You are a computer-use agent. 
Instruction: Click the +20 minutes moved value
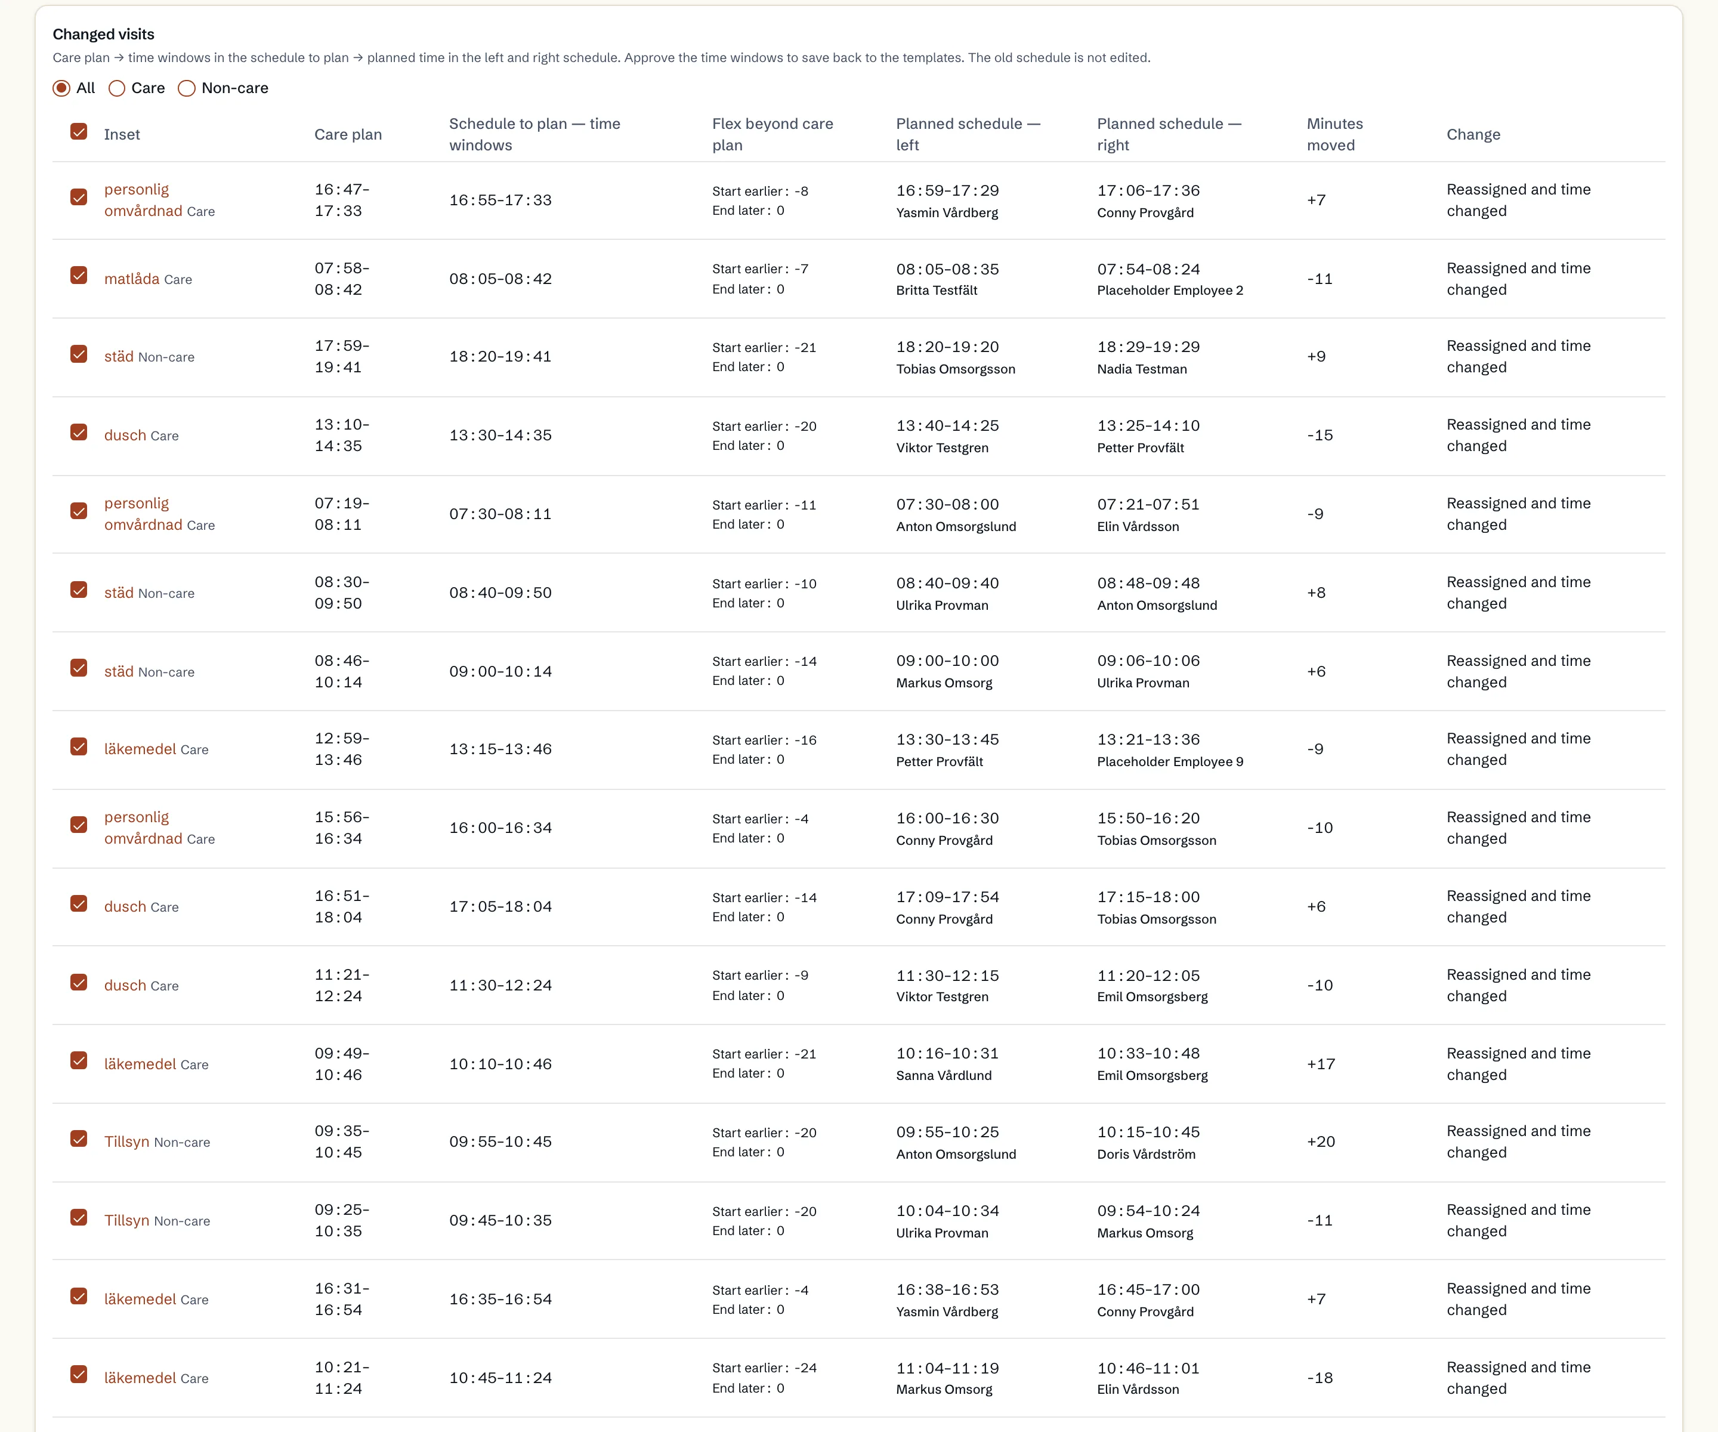[1320, 1141]
